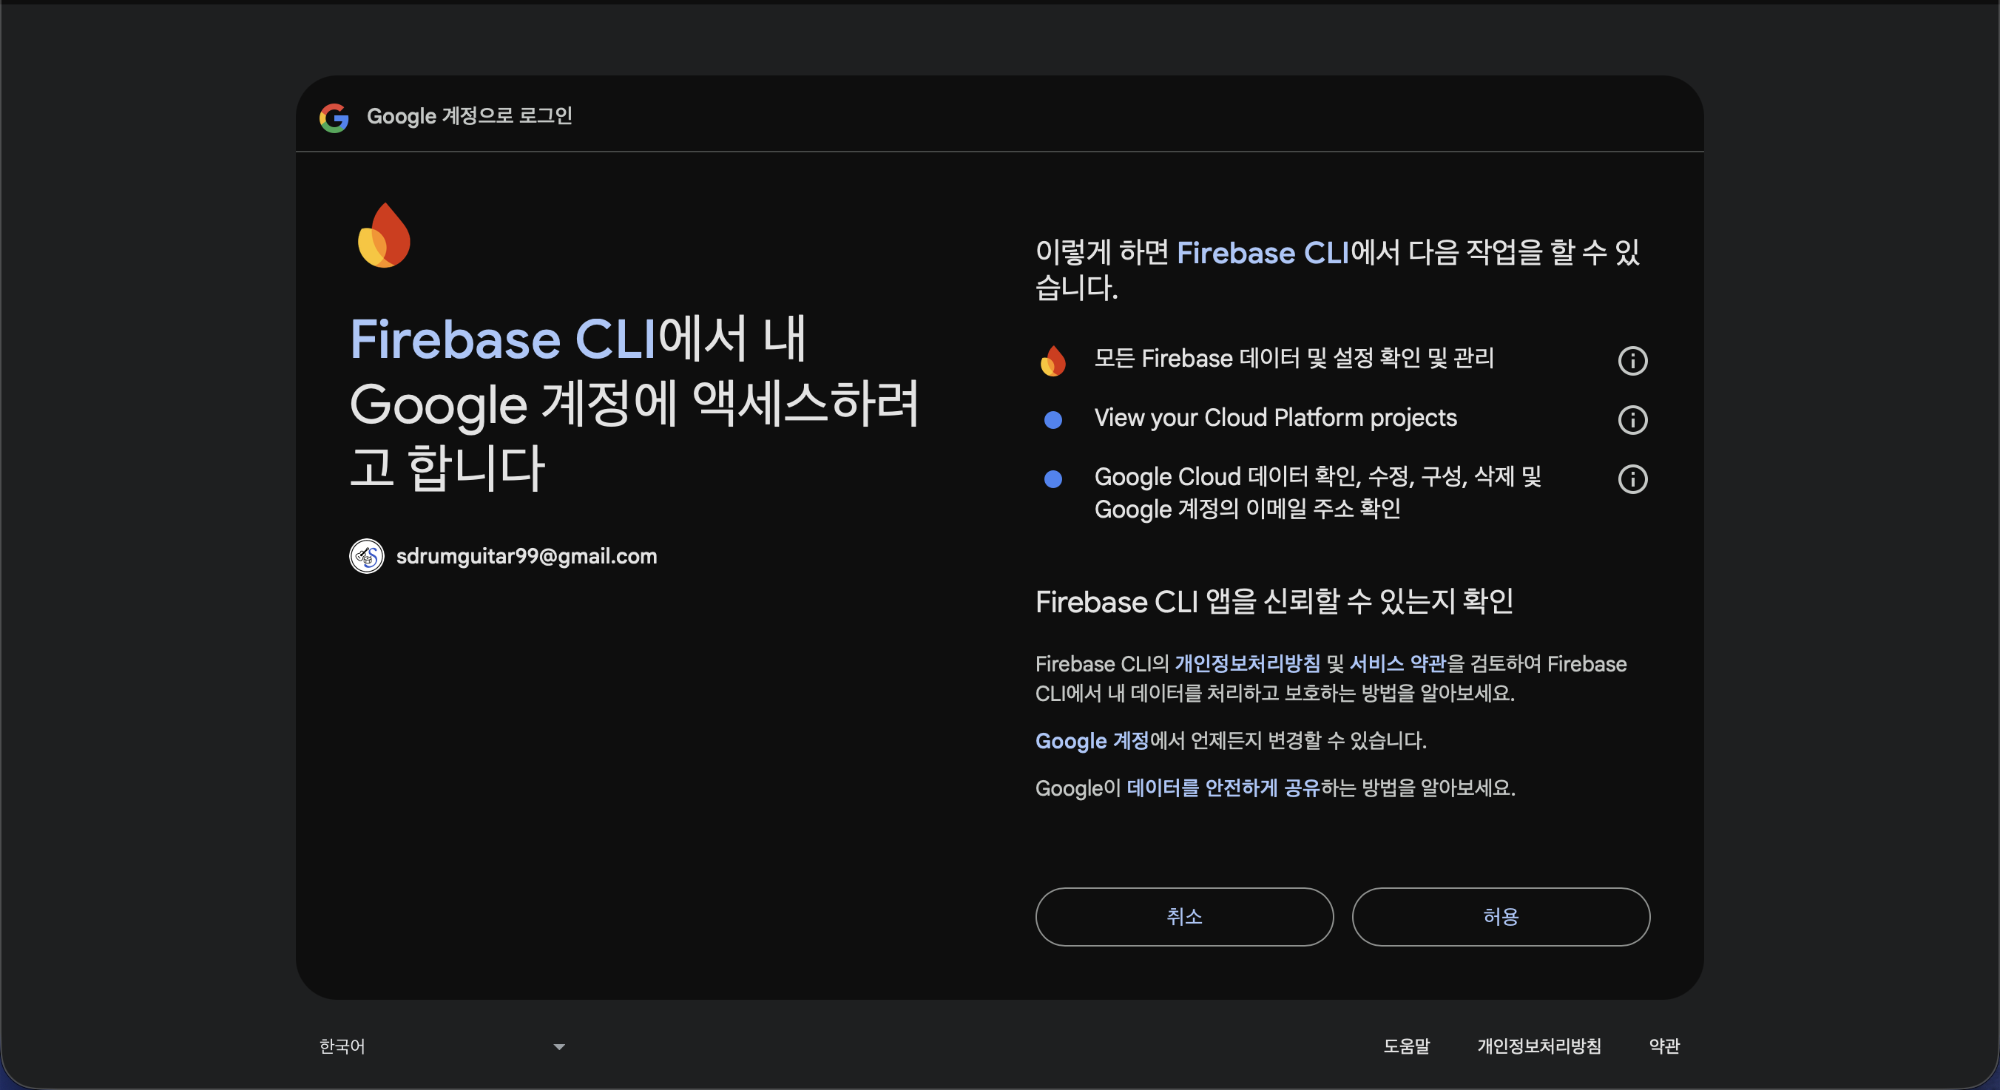
Task: Open the Firebase CLI link in the heading
Action: point(503,340)
